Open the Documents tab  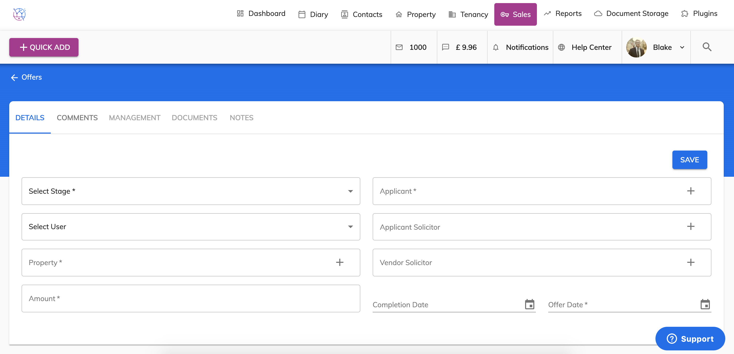coord(194,117)
